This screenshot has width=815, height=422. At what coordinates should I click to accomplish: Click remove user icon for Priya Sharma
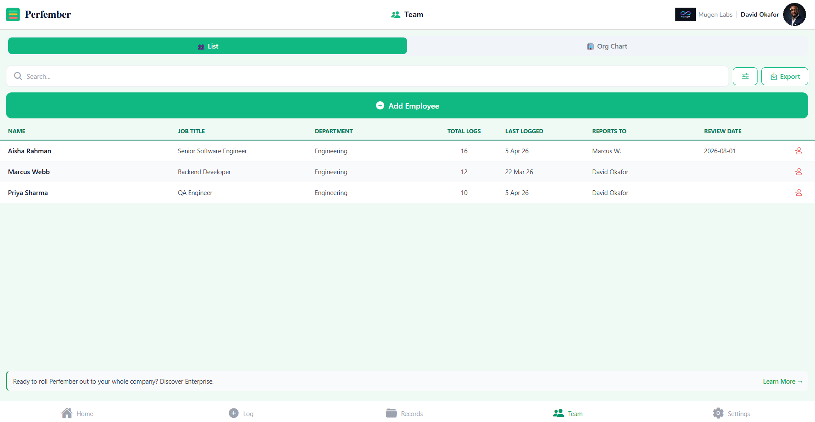tap(798, 193)
